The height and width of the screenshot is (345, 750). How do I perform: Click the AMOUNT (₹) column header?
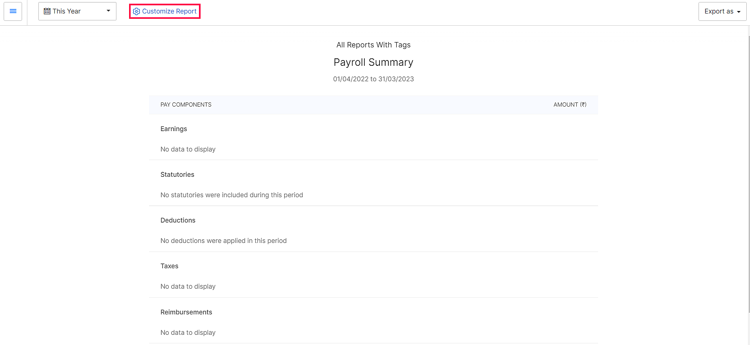(569, 105)
